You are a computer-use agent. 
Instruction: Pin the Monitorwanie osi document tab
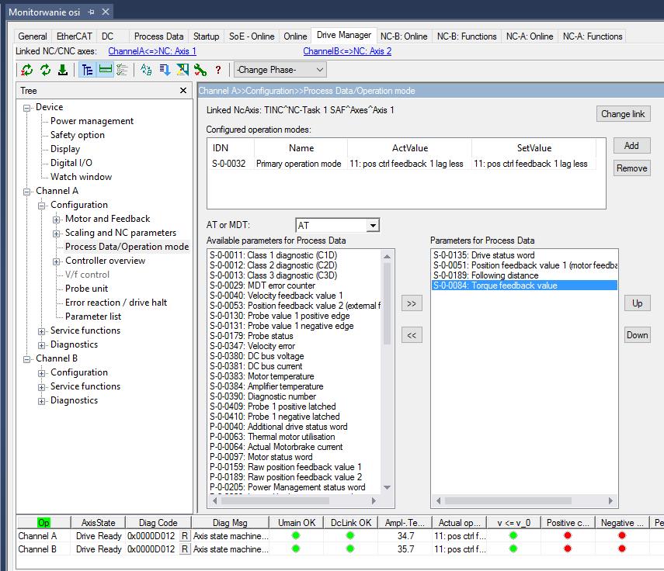click(91, 12)
